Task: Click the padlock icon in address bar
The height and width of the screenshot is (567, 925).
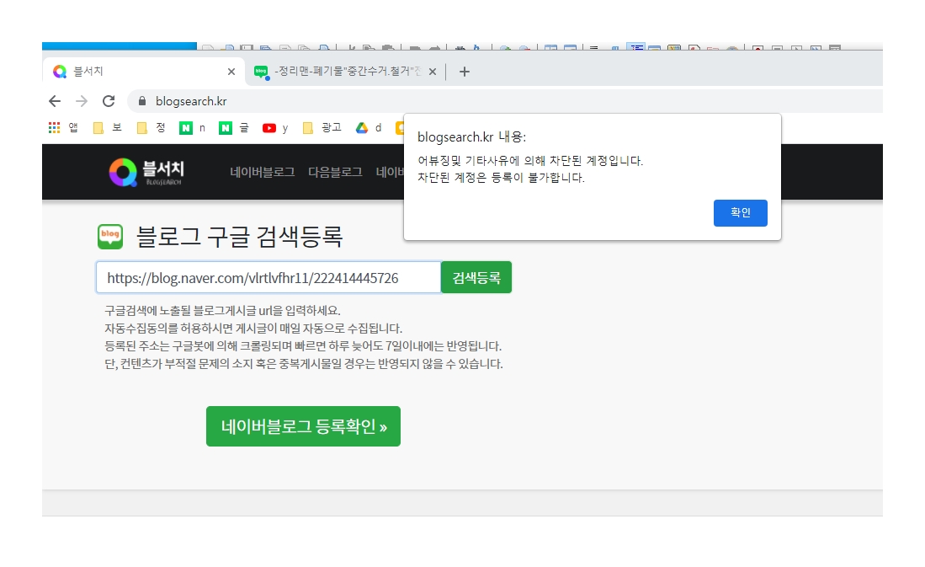Action: click(x=142, y=101)
